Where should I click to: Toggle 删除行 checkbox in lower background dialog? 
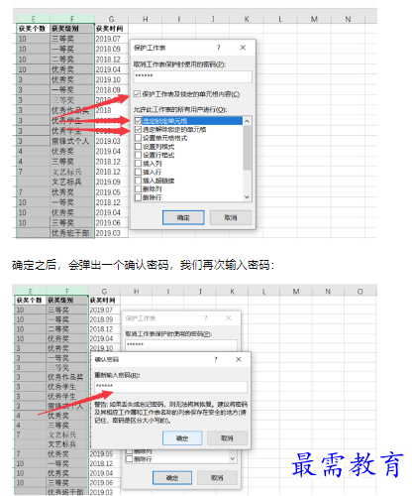pyautogui.click(x=130, y=459)
